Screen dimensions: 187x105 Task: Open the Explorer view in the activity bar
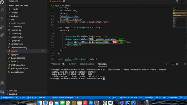[x=2, y=2]
